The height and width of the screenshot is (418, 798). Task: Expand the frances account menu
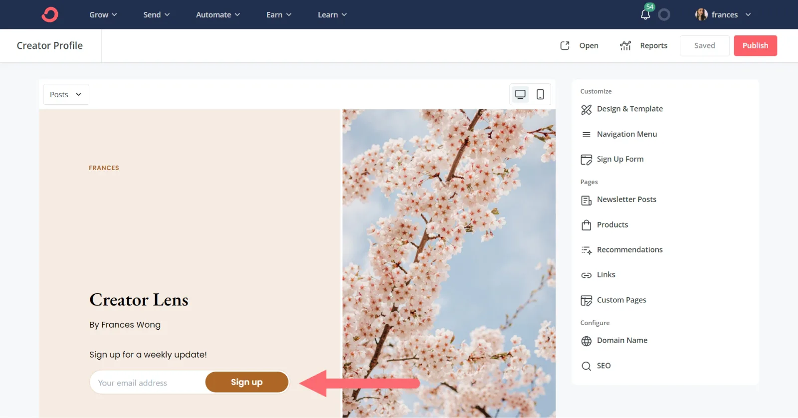coord(724,15)
